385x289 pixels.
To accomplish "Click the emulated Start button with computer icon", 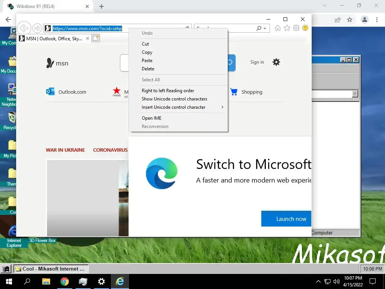I will point(6,269).
